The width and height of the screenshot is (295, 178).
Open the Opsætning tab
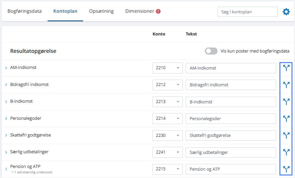coord(101,11)
